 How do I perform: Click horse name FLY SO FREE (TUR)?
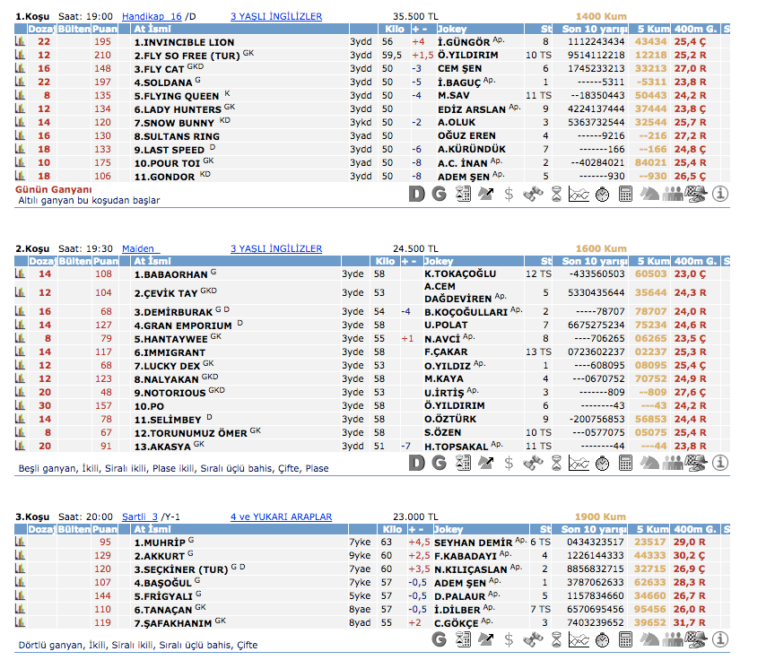coord(187,56)
